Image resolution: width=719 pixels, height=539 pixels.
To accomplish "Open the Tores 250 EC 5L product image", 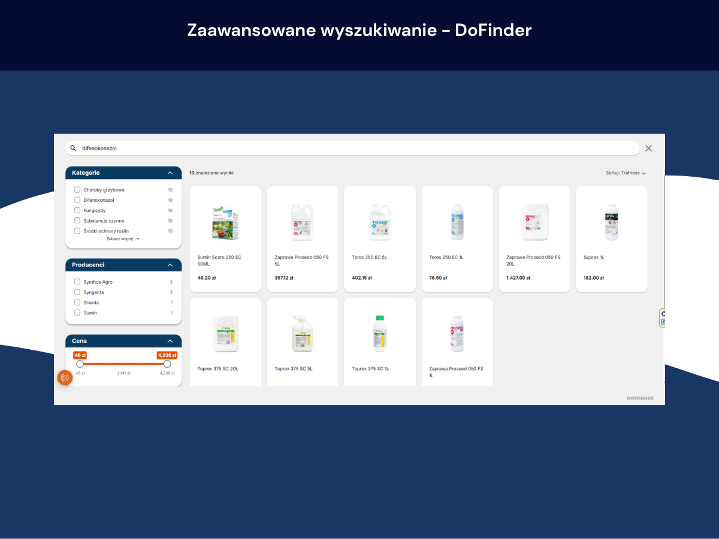I will click(380, 222).
